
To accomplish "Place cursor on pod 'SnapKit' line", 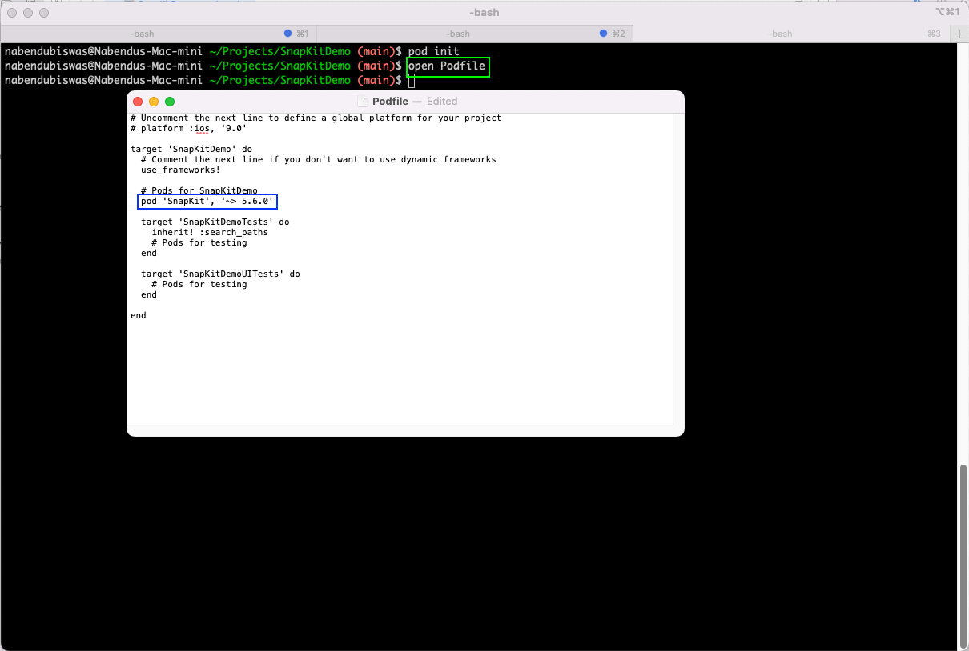I will [x=207, y=202].
